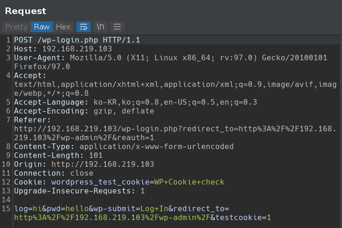Screen dimensions: 342x228
Task: Click the Accept-Encoding: gzip, deflate line
Action: (84, 111)
